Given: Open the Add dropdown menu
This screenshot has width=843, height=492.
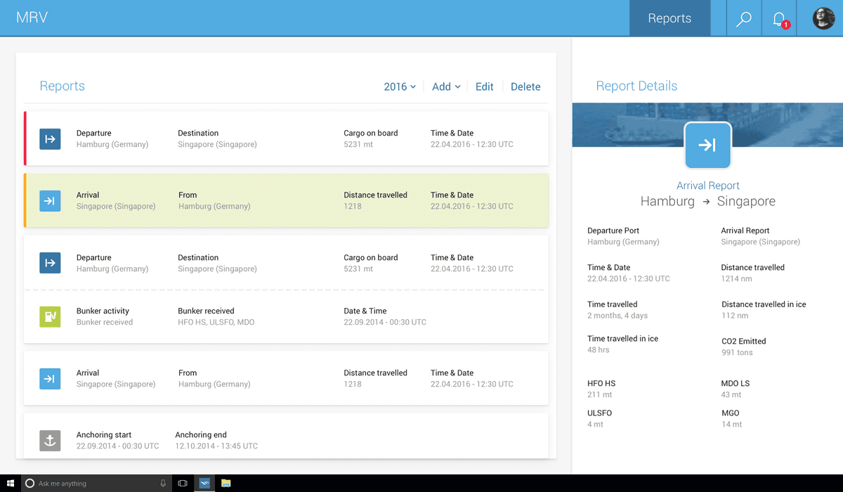Looking at the screenshot, I should point(446,86).
